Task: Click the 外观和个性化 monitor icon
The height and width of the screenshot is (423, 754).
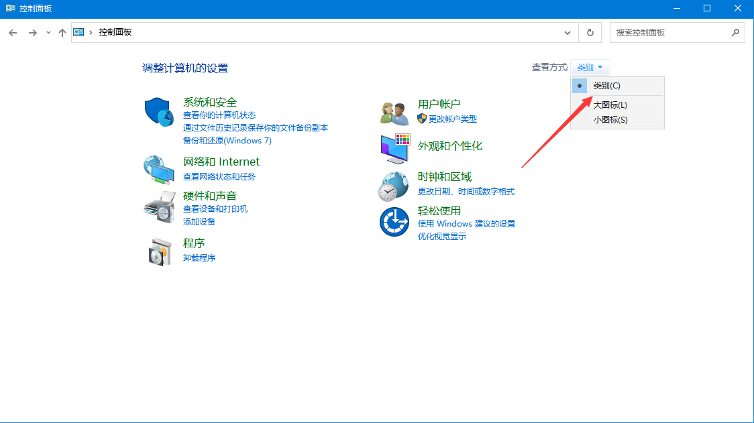Action: [x=394, y=148]
